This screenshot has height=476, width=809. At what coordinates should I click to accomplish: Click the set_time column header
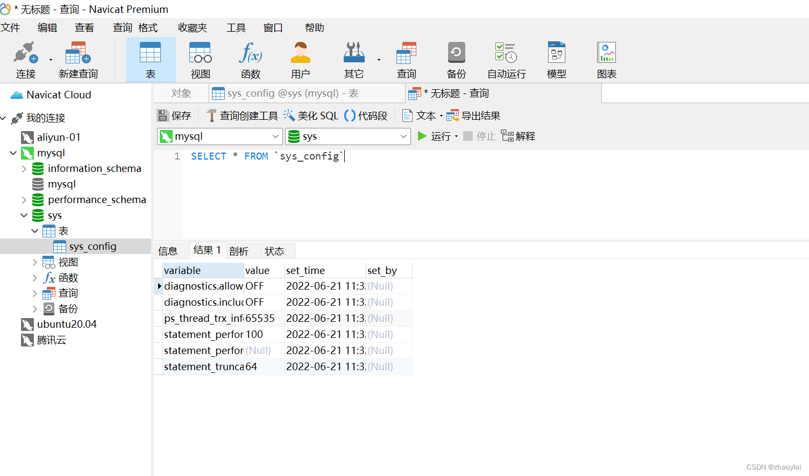pyautogui.click(x=325, y=270)
